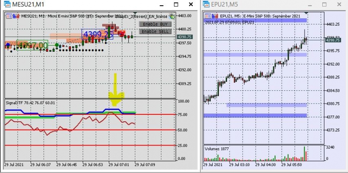Screen dimensions: 348x173
Task: Maximize the MESU21,M1 chart window
Action: [176, 4]
